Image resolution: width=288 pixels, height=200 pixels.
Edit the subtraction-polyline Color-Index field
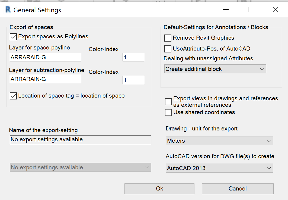(x=133, y=80)
